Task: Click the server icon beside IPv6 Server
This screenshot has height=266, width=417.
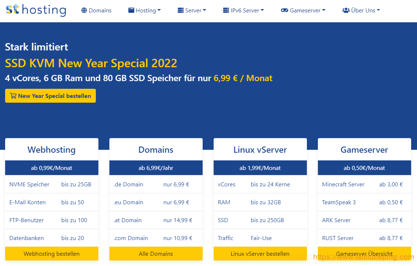Action: pyautogui.click(x=226, y=10)
